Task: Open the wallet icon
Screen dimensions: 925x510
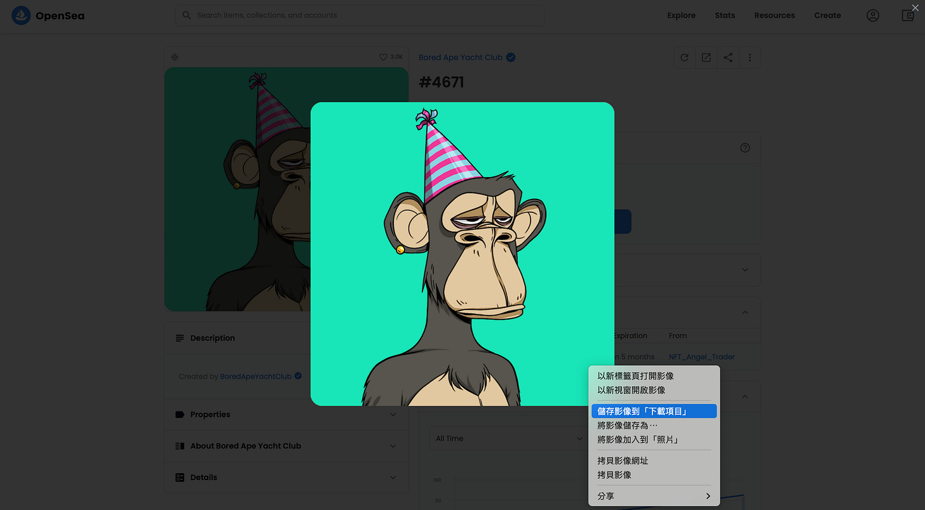Action: [x=908, y=15]
